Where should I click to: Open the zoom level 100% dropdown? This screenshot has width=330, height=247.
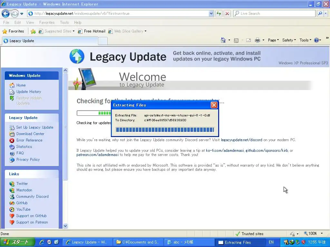[322, 233]
